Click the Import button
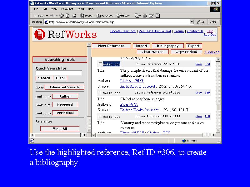The height and width of the screenshot is (187, 250). [x=141, y=46]
